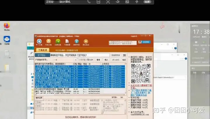Click the fullscreen frame icon in remote bar
This screenshot has width=210, height=119.
coord(108,2)
